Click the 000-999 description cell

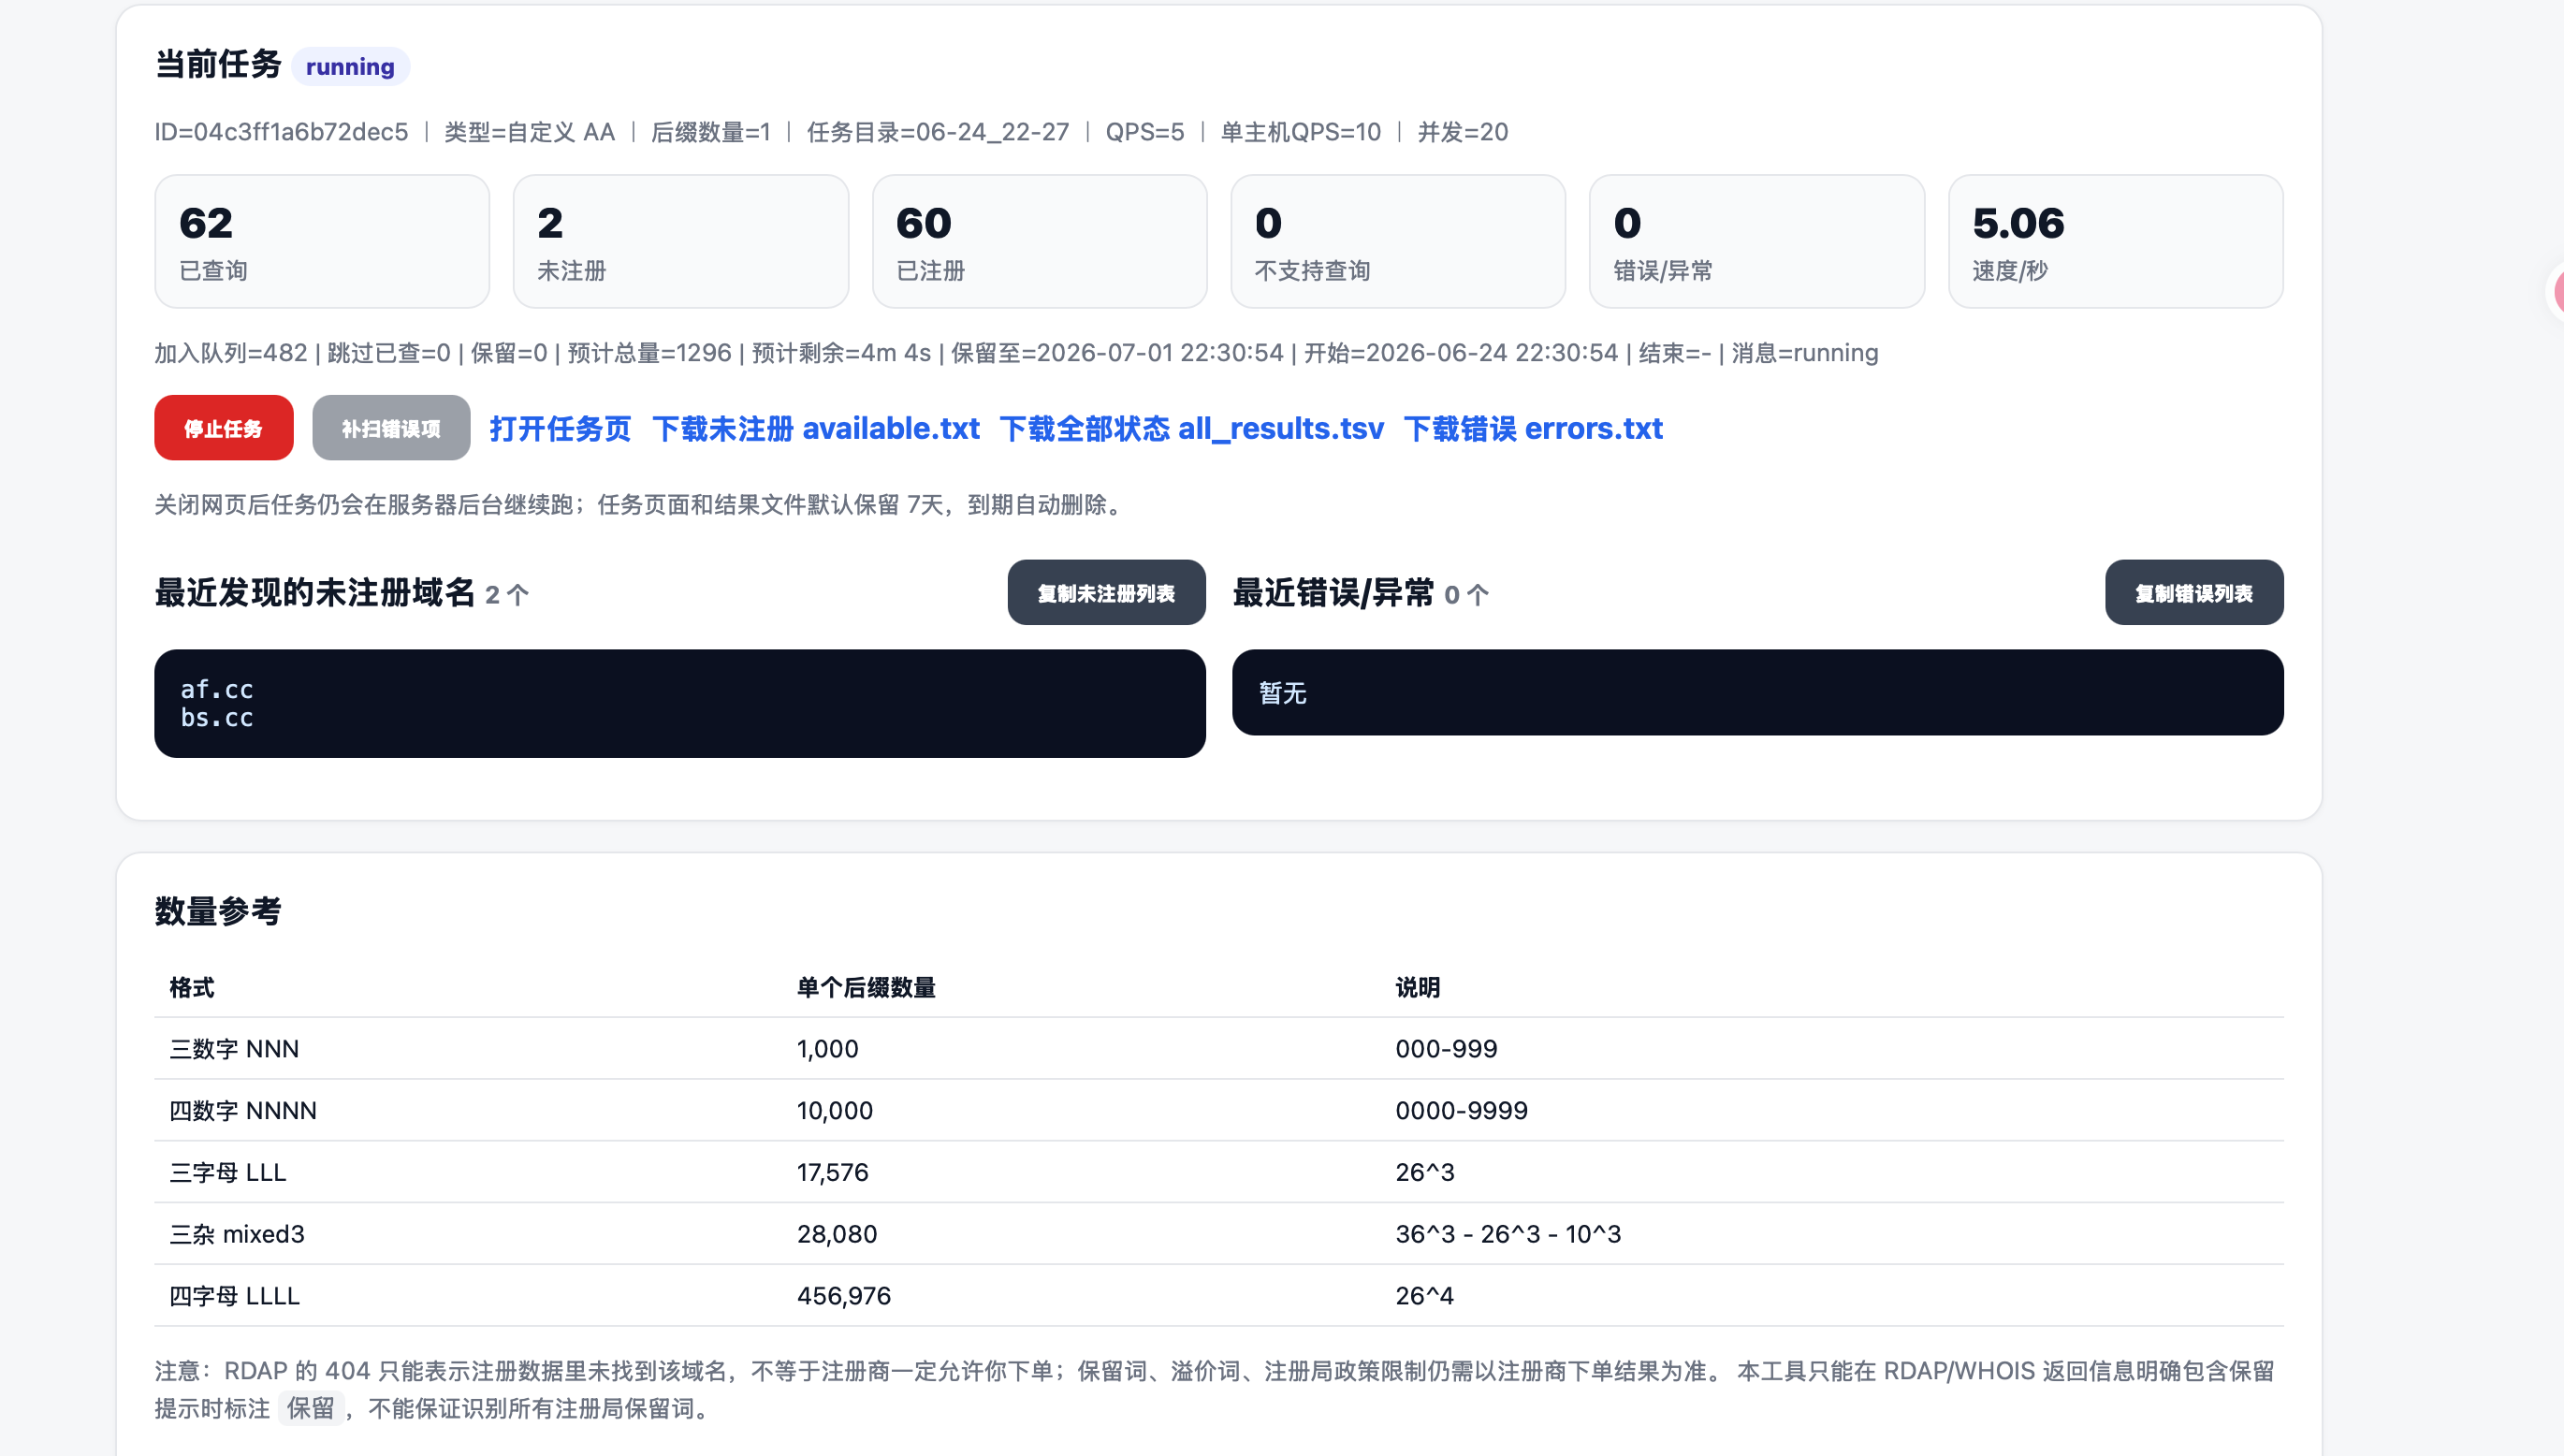(1446, 1049)
